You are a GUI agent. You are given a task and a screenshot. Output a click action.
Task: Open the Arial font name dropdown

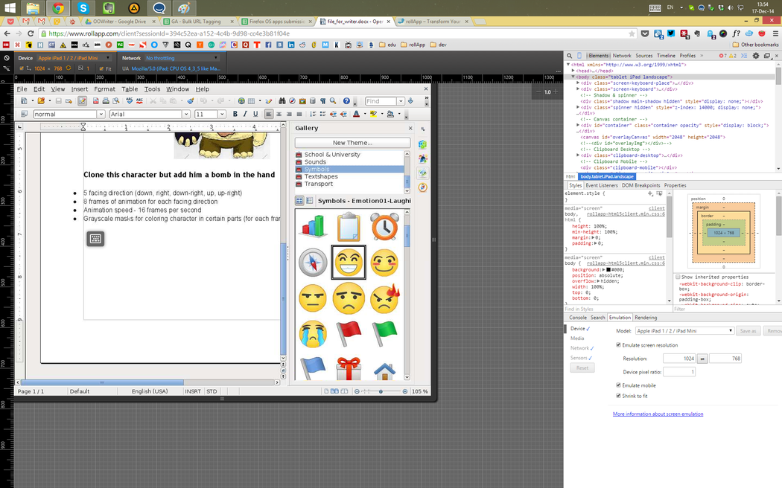(186, 115)
